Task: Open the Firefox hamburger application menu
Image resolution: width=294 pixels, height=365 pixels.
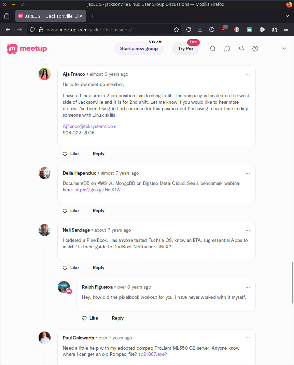Action: (286, 30)
